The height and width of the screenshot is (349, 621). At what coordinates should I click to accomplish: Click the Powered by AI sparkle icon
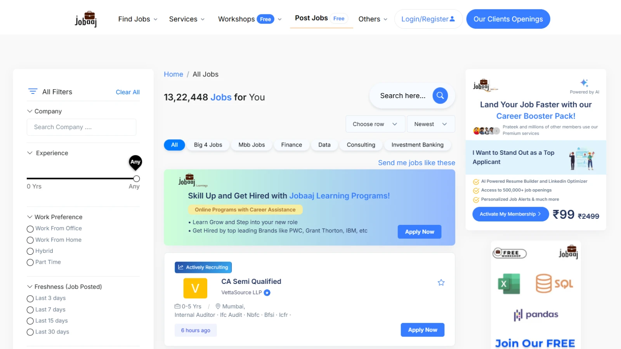[584, 83]
